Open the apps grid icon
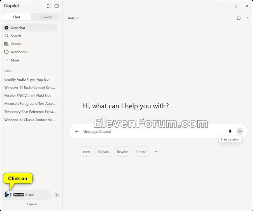253x211 pixels. point(49,6)
